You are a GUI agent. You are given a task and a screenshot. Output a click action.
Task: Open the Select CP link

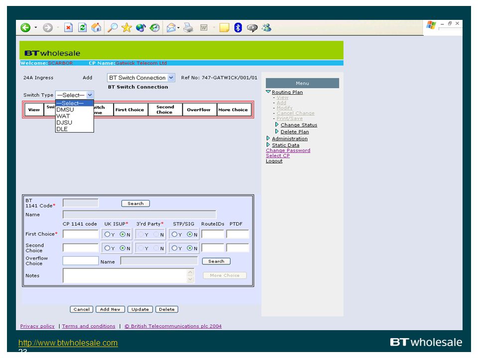[278, 156]
